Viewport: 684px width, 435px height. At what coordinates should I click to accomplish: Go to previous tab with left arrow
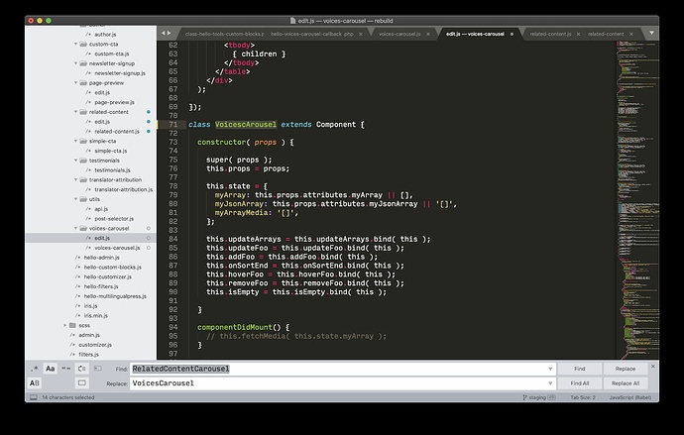164,33
